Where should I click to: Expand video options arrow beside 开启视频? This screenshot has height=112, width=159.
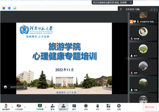[25, 107]
